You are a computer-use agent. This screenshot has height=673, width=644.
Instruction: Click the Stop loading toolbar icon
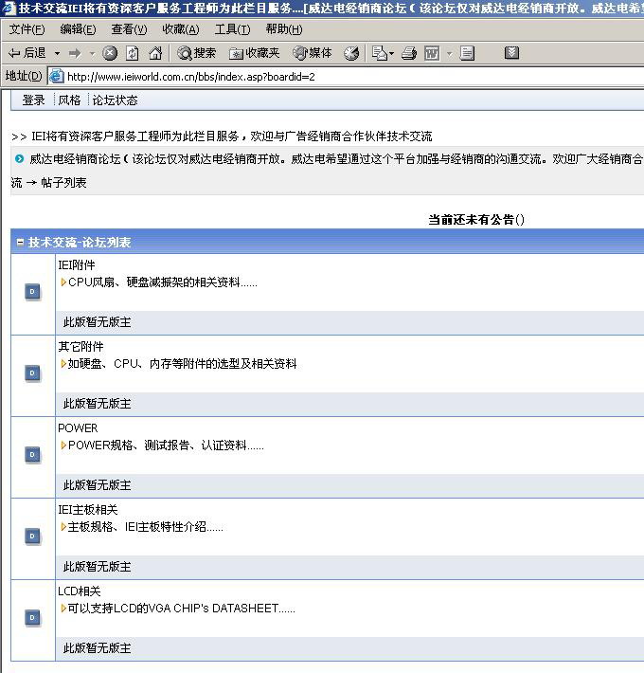110,53
